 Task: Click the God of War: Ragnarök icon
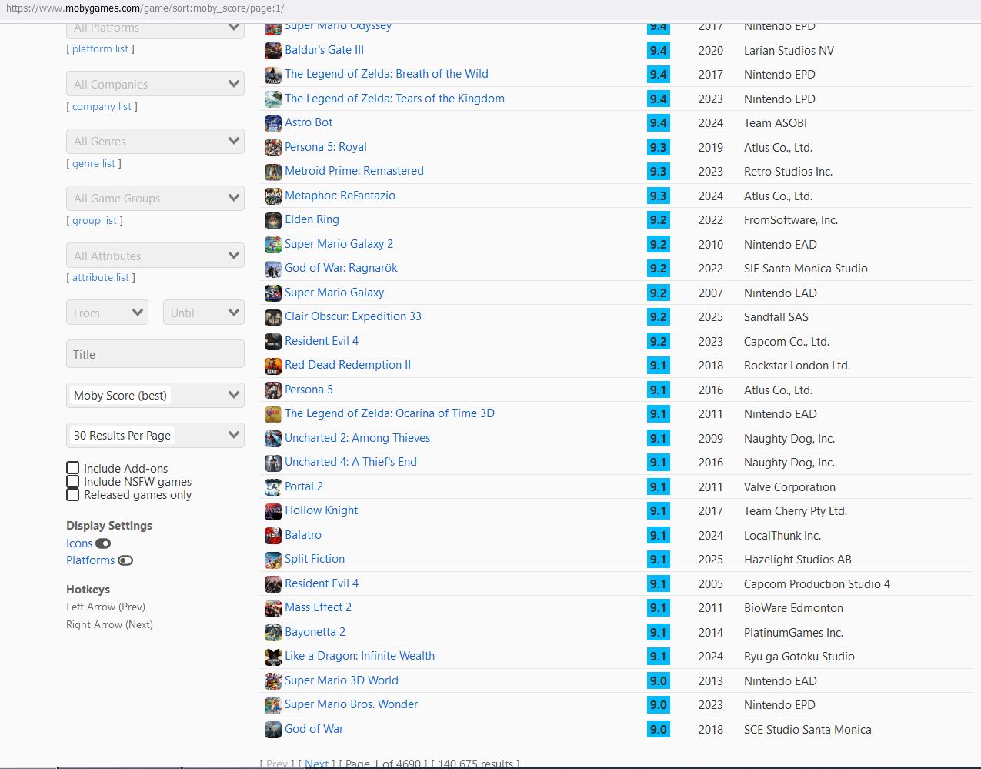pos(273,269)
